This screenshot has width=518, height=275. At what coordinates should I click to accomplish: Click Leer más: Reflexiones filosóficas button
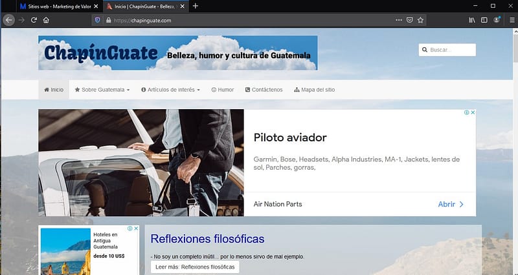click(195, 267)
